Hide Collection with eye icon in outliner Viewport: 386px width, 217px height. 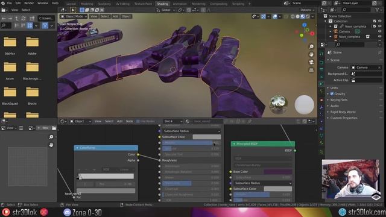380,21
